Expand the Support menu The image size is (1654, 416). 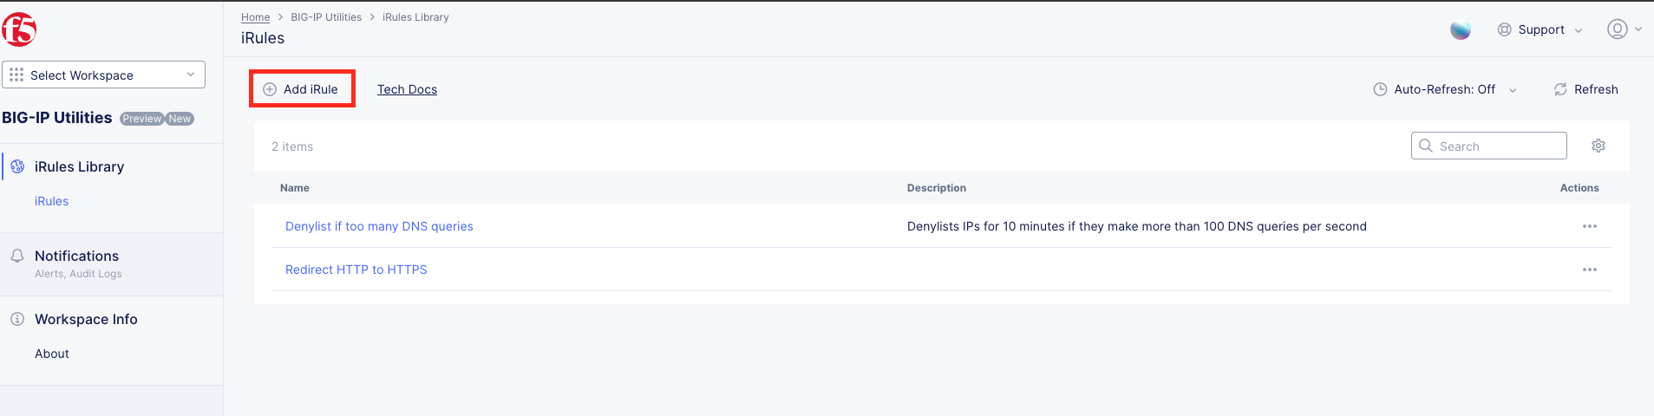pos(1540,29)
